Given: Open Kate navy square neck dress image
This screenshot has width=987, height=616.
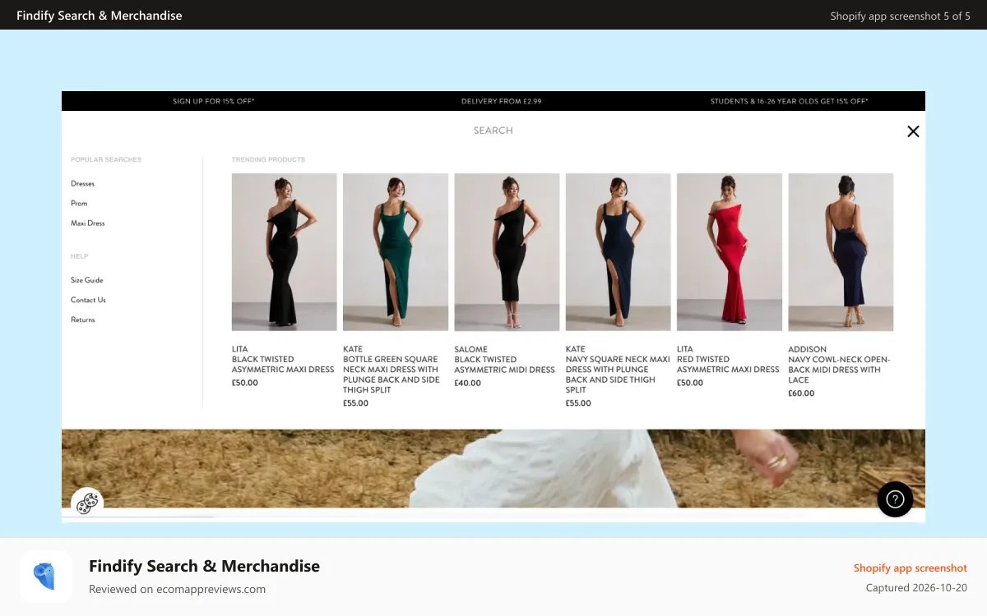Looking at the screenshot, I should 618,252.
